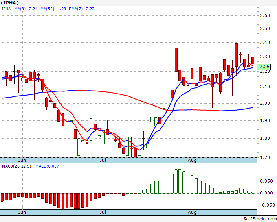Click the current price tag 2.25
The height and width of the screenshot is (222, 277).
264,67
